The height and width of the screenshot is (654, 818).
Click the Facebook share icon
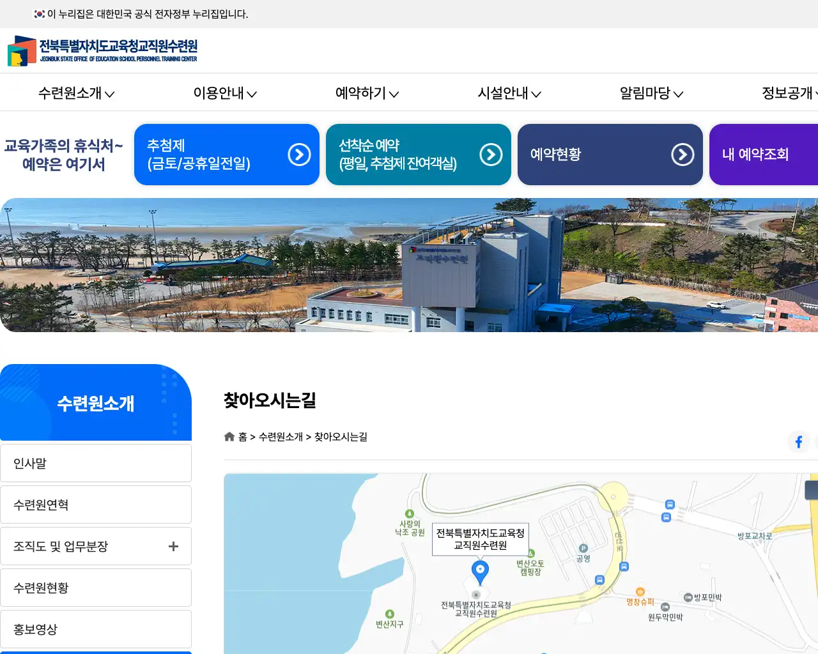(799, 442)
